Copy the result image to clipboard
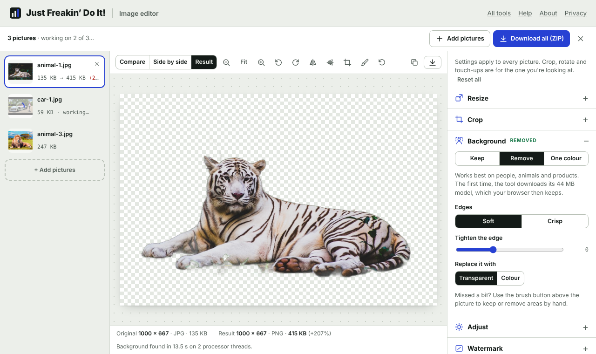The height and width of the screenshot is (354, 596). click(414, 62)
